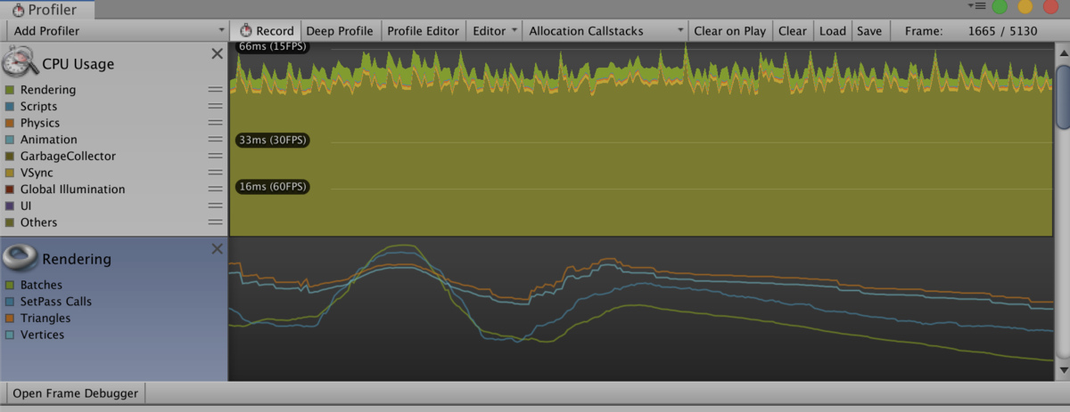Toggle UI category visibility box
Screen dimensions: 1070x412
(x=10, y=206)
